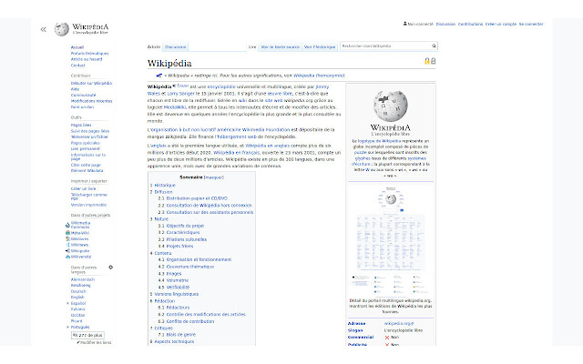This screenshot has height=364, width=583.
Task: Open the Voir l'historique tab
Action: point(320,47)
